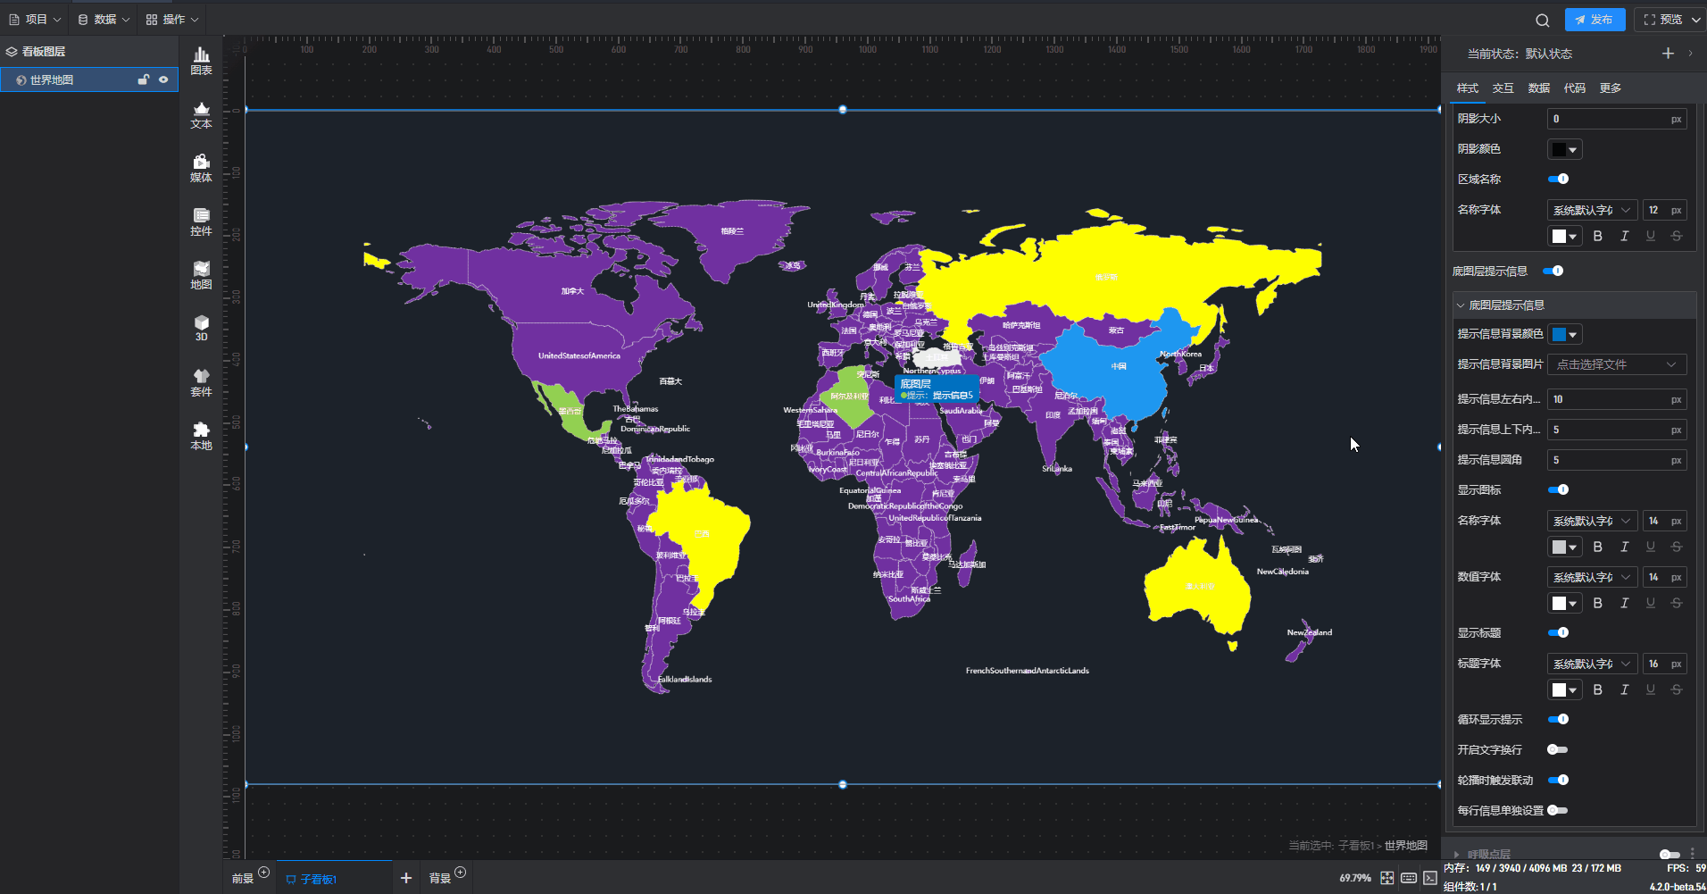Open the 提示信息背景颜色 blue color swatch
The height and width of the screenshot is (894, 1707).
1564,334
